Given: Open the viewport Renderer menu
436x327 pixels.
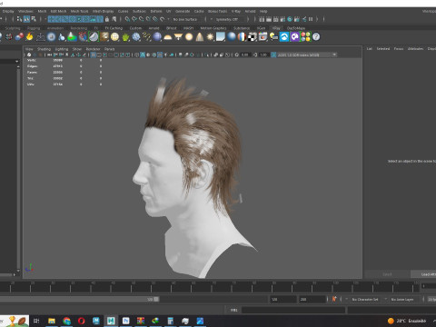Looking at the screenshot, I should (93, 49).
